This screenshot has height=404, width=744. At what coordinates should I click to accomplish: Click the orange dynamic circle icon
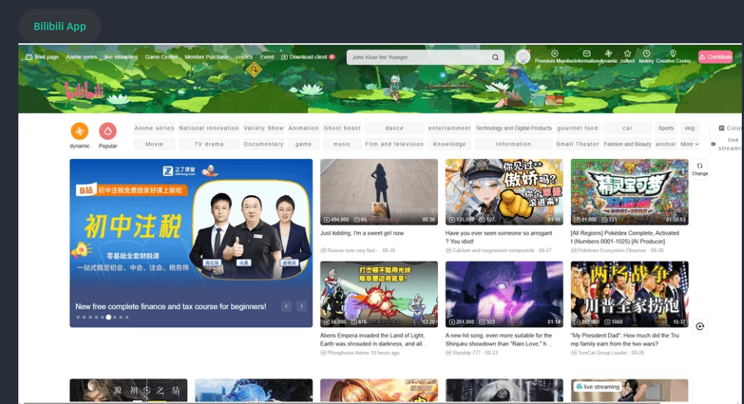79,131
